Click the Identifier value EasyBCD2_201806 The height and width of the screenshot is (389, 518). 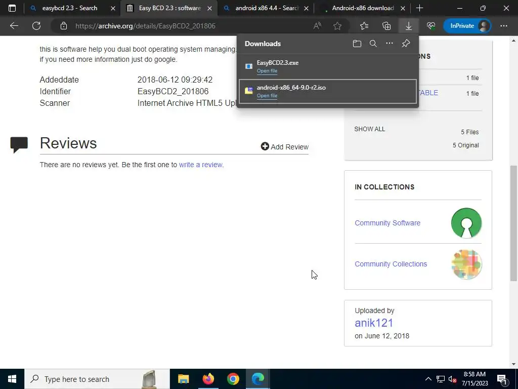point(173,91)
